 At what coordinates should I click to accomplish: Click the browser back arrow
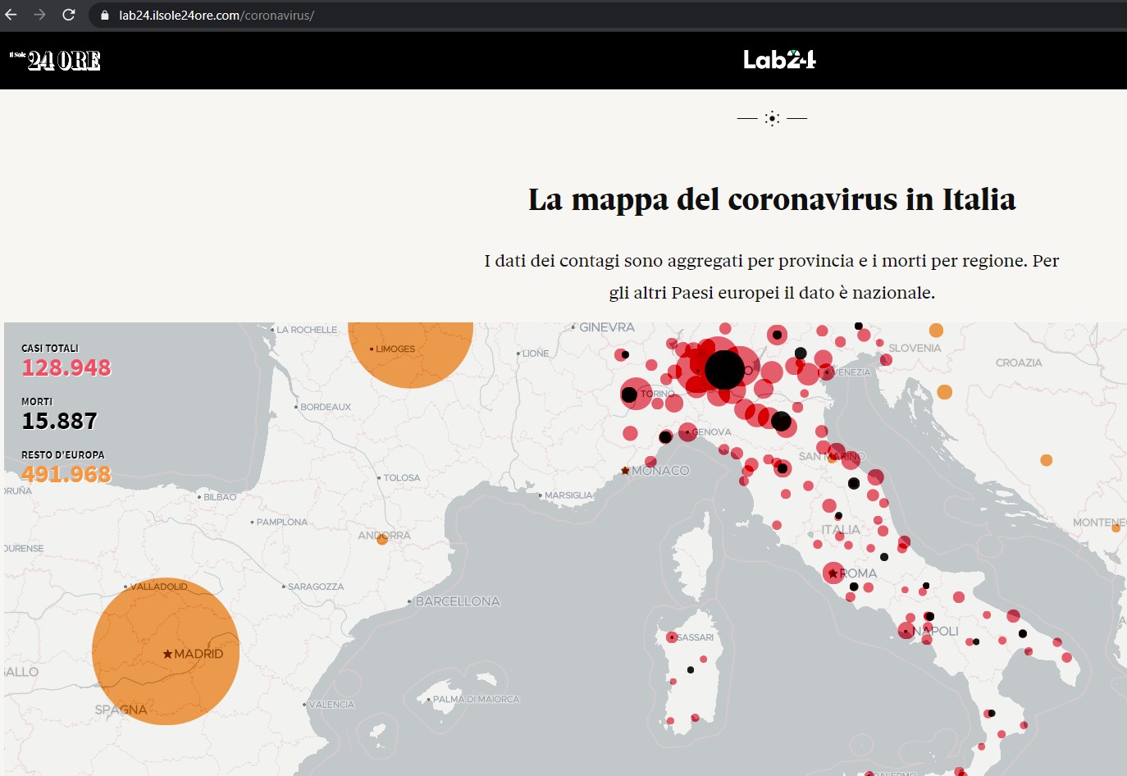(11, 15)
